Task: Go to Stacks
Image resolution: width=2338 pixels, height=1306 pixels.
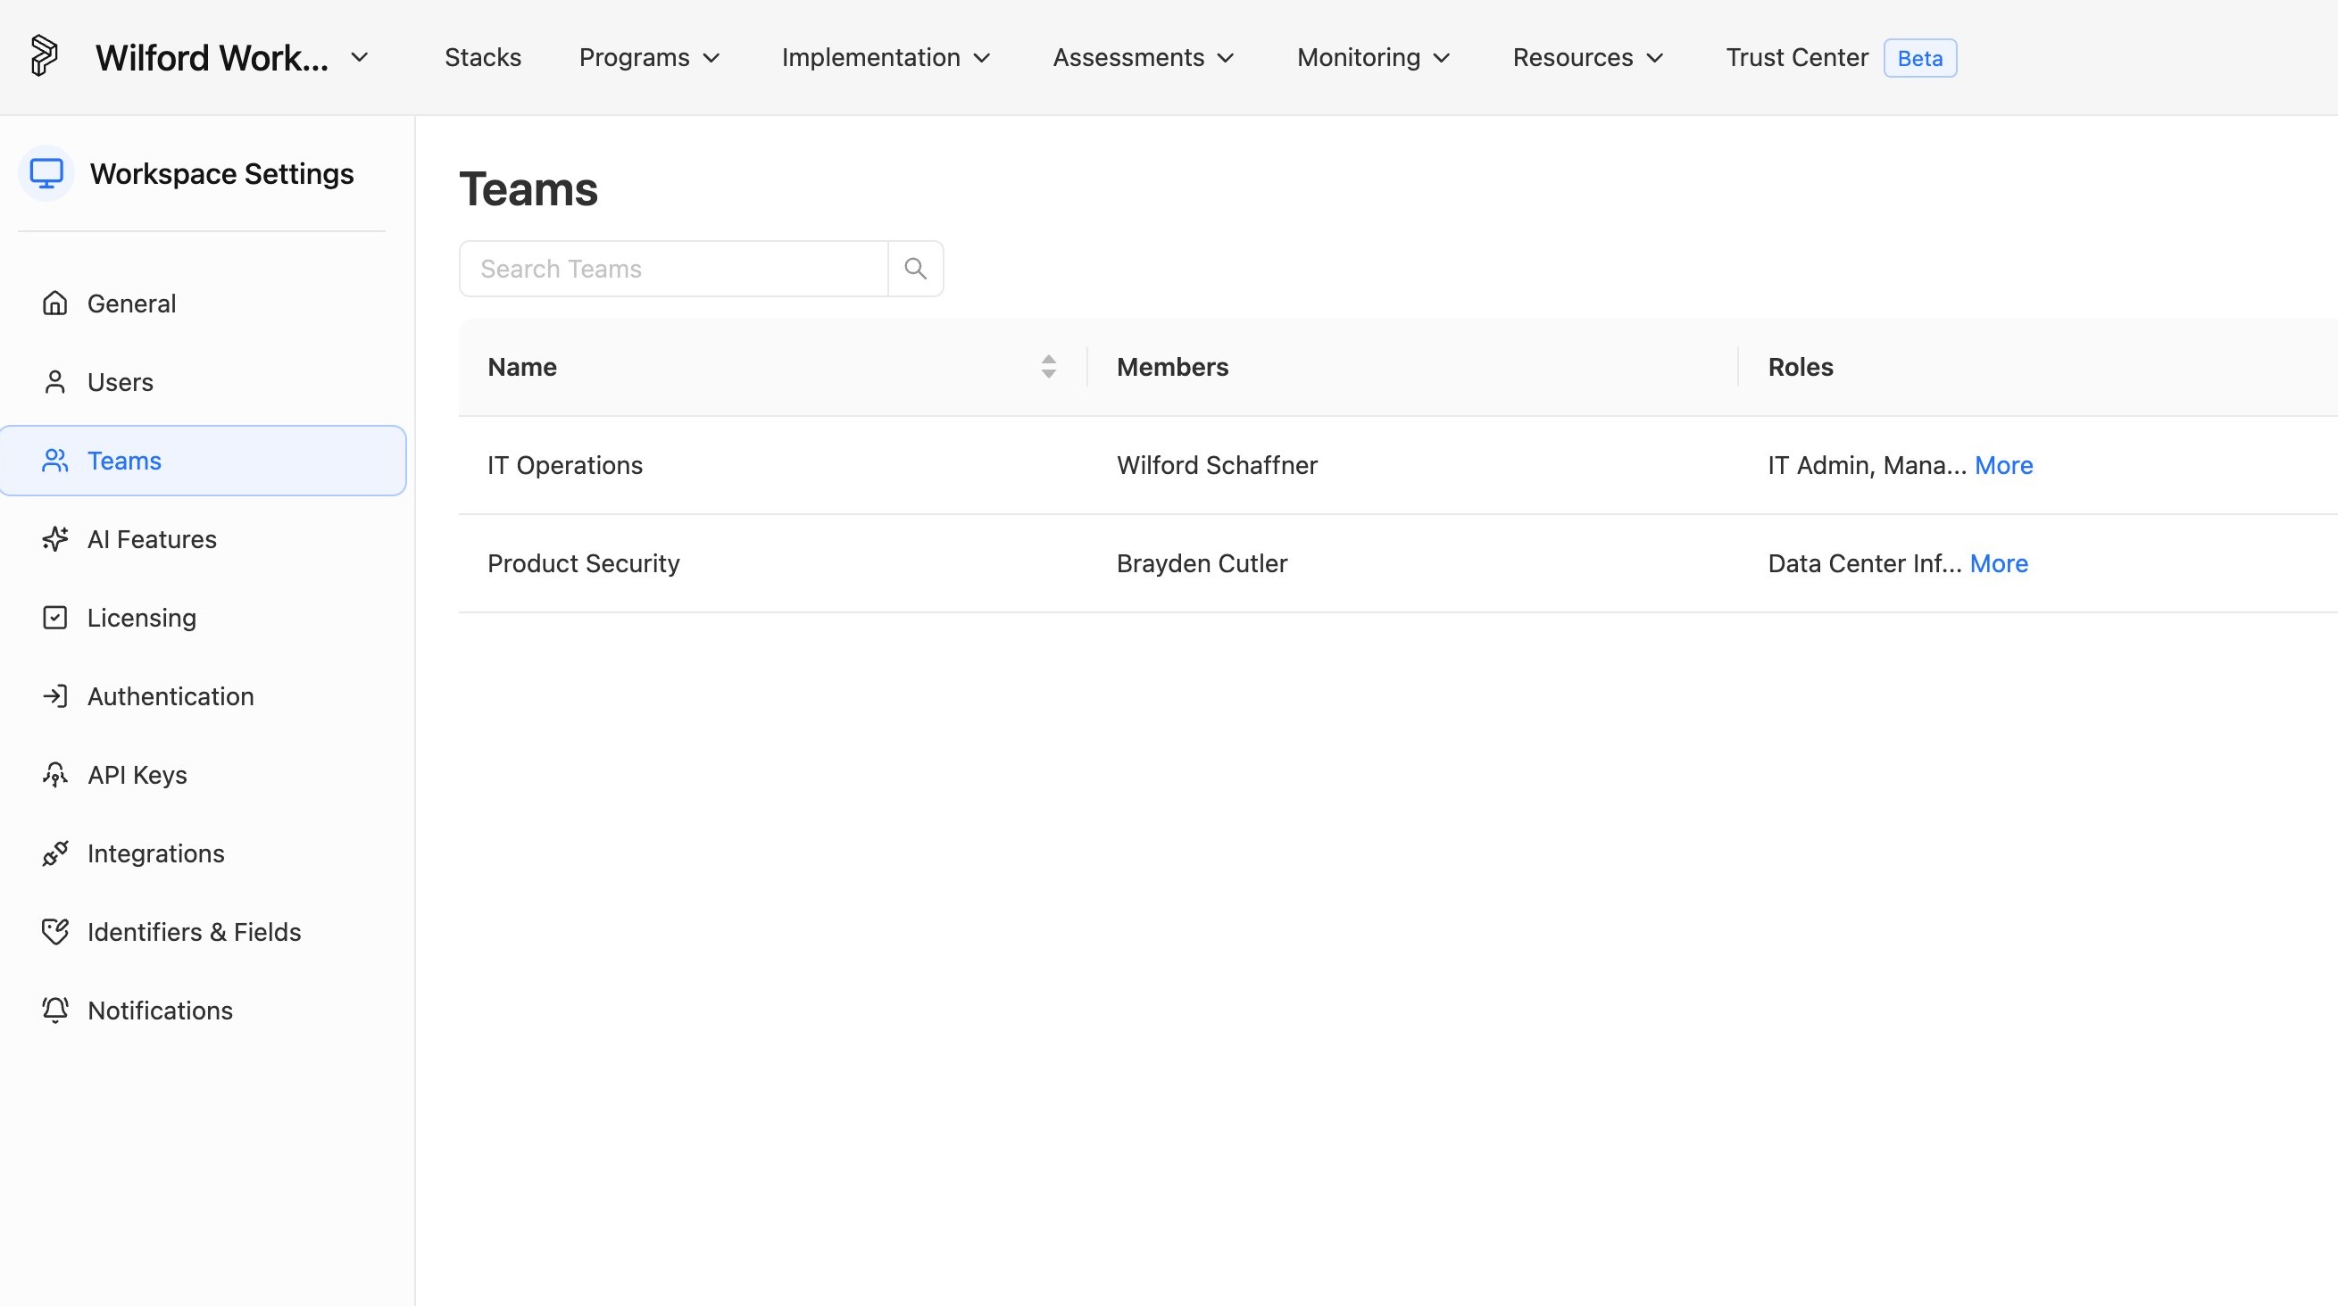Action: point(483,57)
